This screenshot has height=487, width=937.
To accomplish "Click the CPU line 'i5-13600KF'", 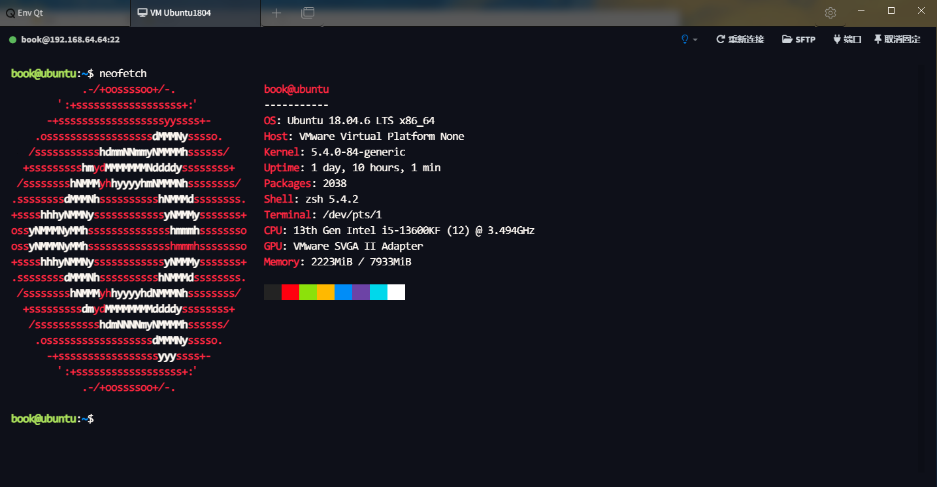I will (411, 230).
